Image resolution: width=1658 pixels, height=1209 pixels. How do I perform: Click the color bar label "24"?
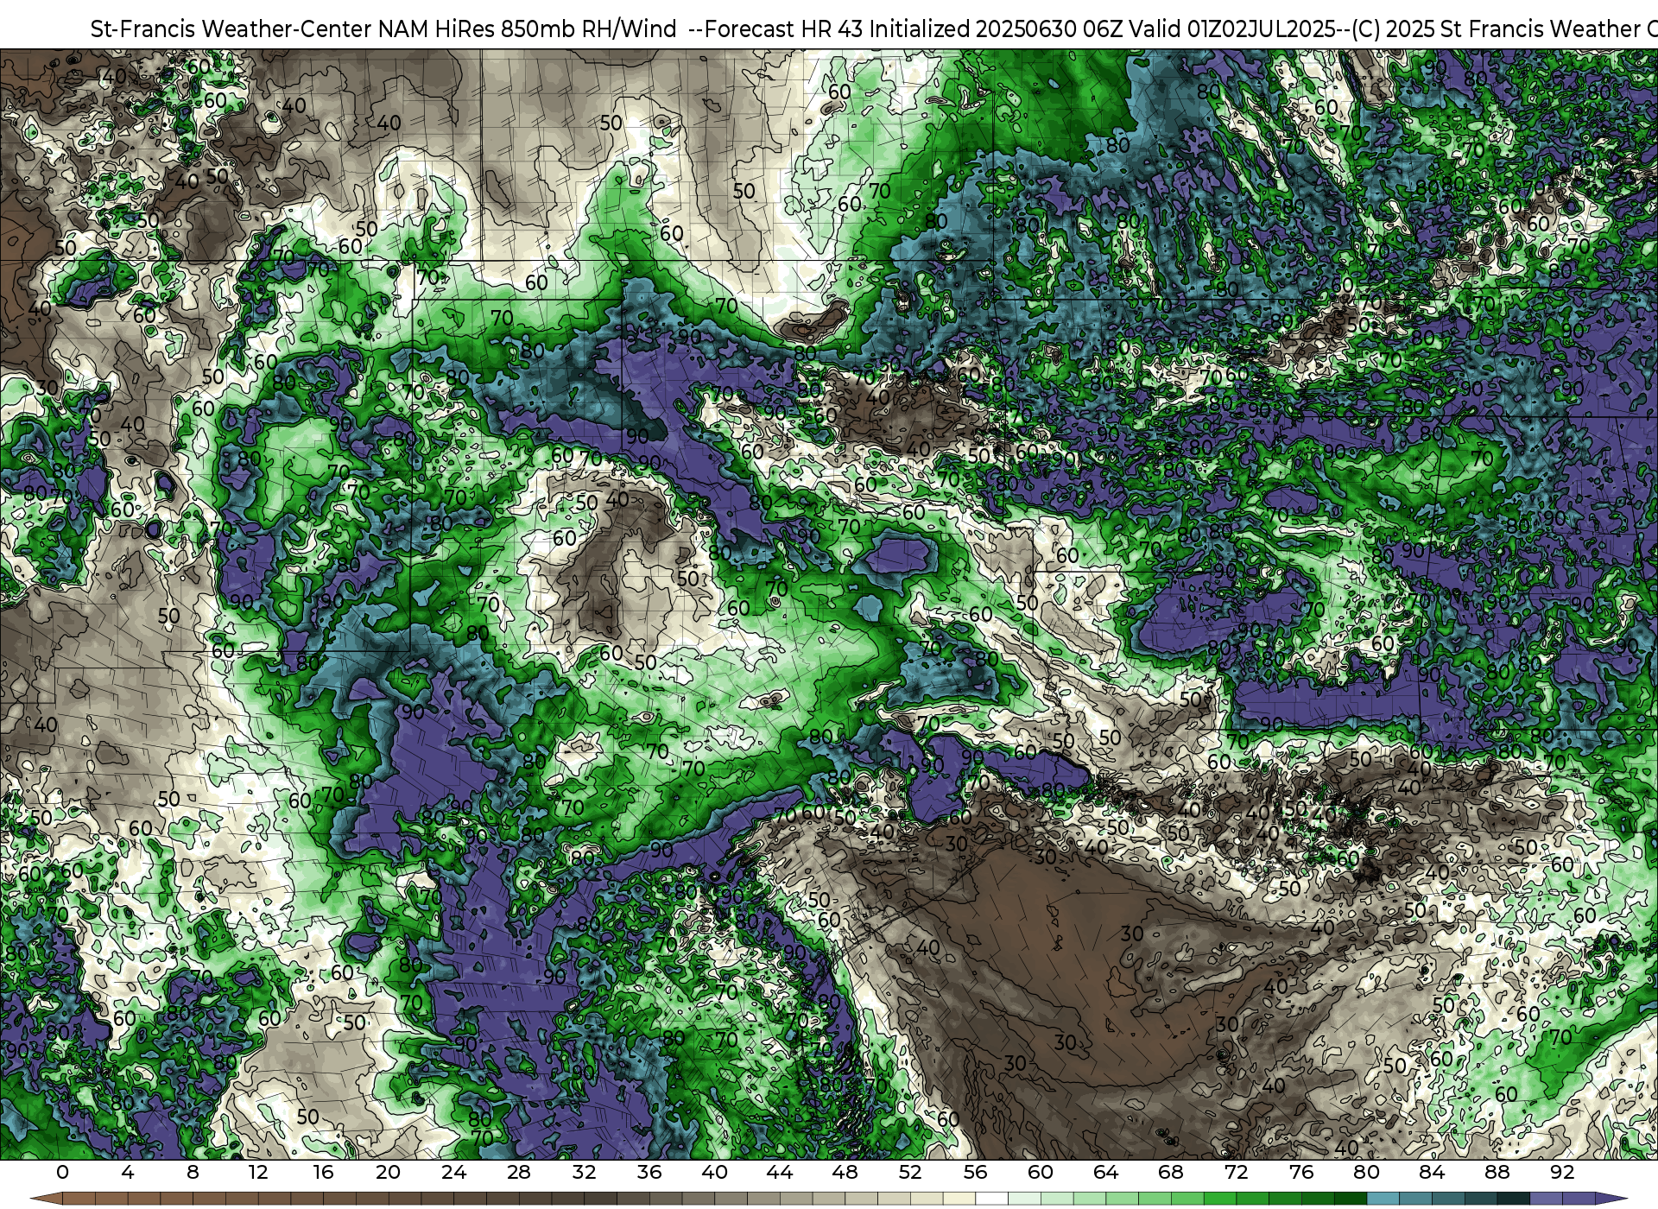tap(453, 1172)
